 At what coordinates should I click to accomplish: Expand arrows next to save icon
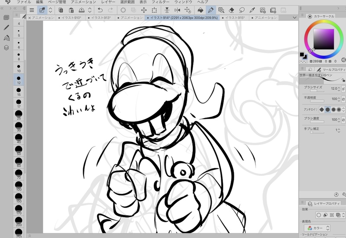point(90,10)
